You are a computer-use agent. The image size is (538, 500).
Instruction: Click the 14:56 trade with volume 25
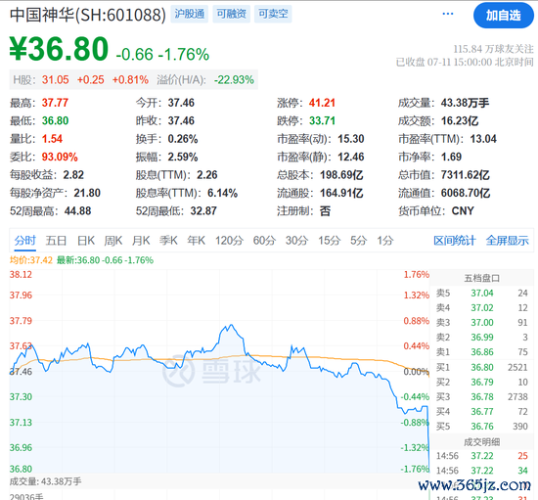[481, 456]
